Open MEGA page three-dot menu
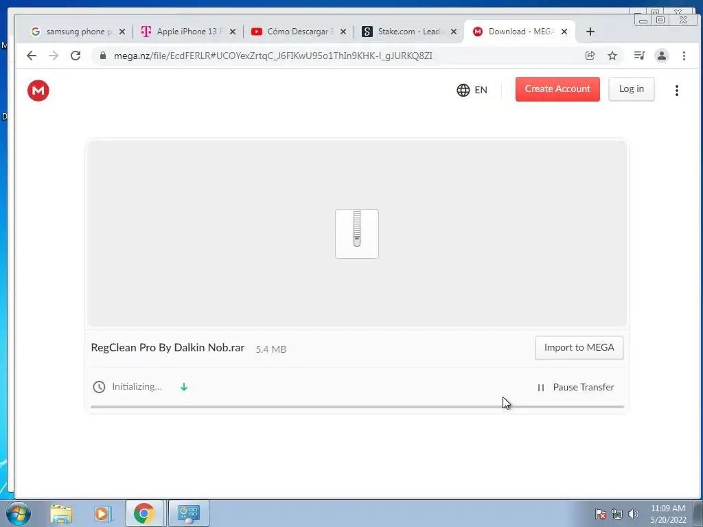 [x=676, y=90]
